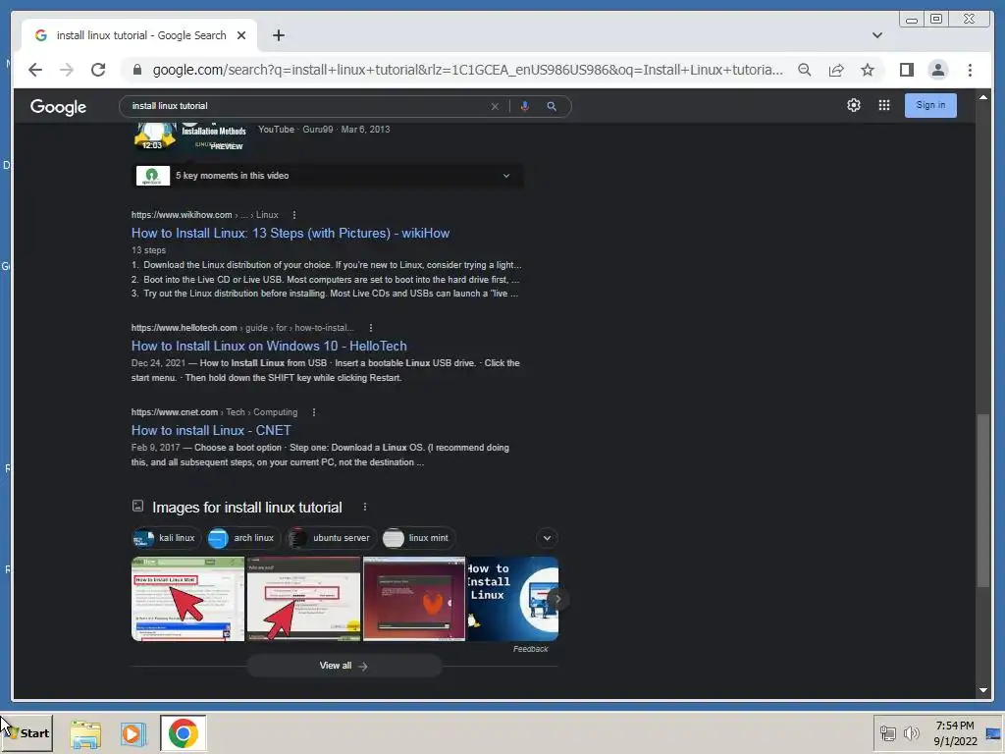Open the zoom magnifier in the address bar

pyautogui.click(x=805, y=70)
